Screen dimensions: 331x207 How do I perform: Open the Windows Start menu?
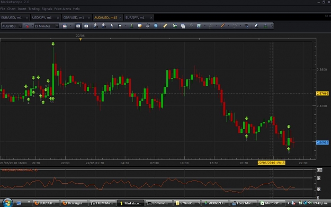point(7,203)
